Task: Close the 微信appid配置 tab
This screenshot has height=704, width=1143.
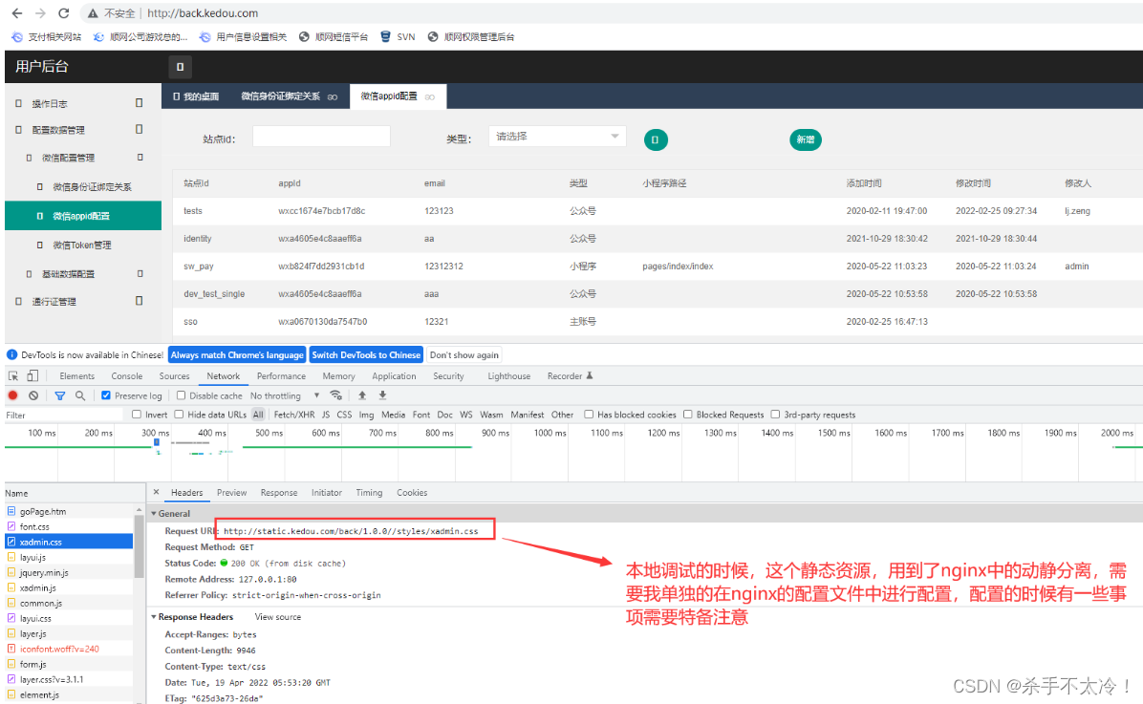Action: [430, 96]
